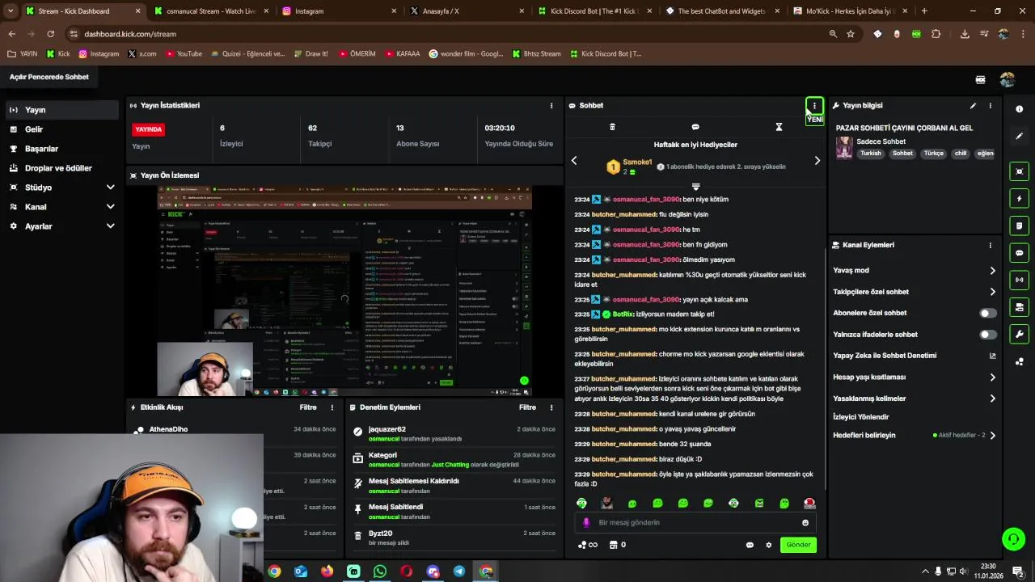This screenshot has width=1035, height=582.
Task: Toggle Abonelere özel sohbet switch
Action: coord(988,313)
